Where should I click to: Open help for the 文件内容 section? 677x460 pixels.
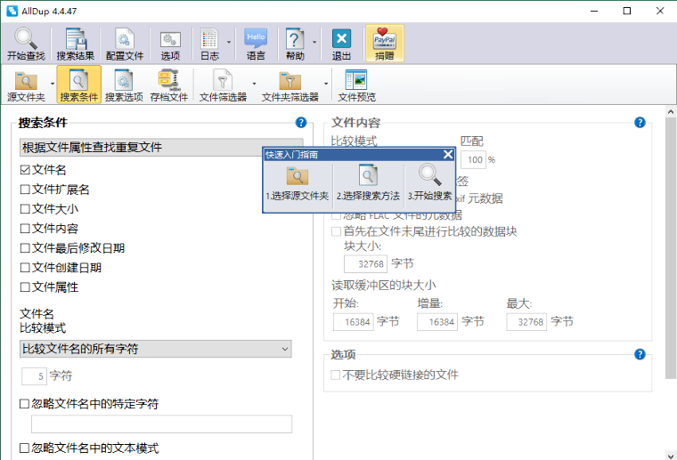click(640, 123)
